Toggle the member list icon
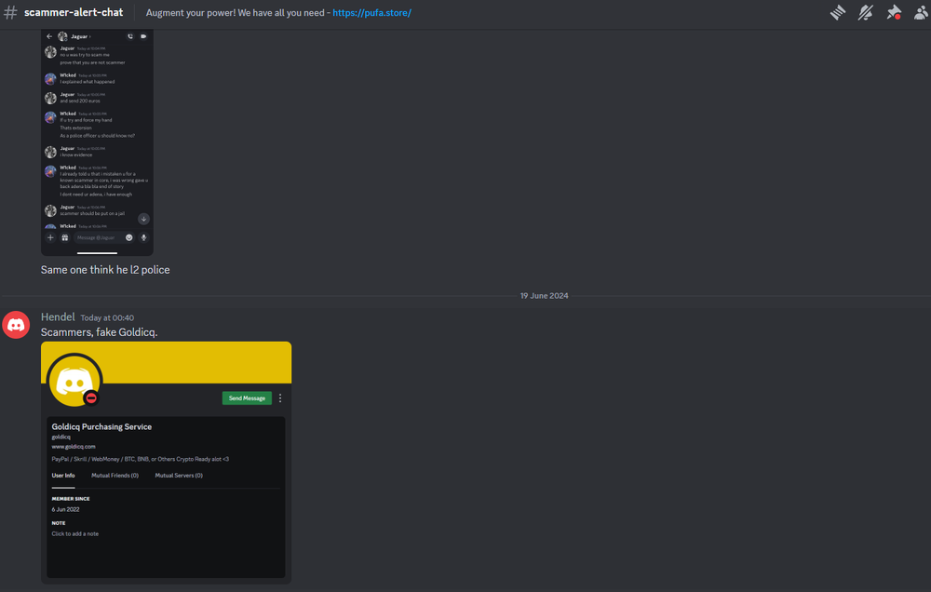 coord(921,12)
